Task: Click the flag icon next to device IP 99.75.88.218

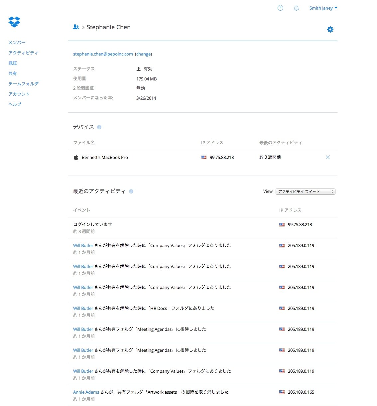Action: [x=204, y=158]
